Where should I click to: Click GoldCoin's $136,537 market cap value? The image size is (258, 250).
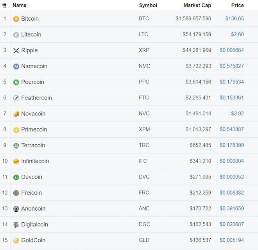(200, 240)
